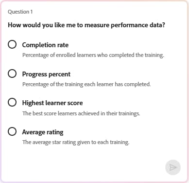This screenshot has height=183, width=189.
Task: Click the grey circular submit button background
Action: (x=173, y=167)
